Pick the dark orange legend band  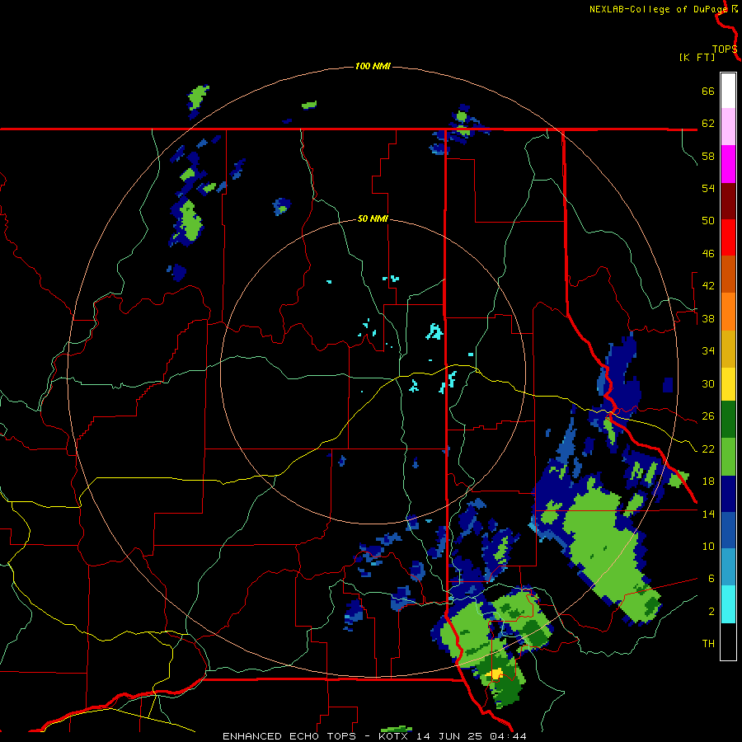coord(728,275)
